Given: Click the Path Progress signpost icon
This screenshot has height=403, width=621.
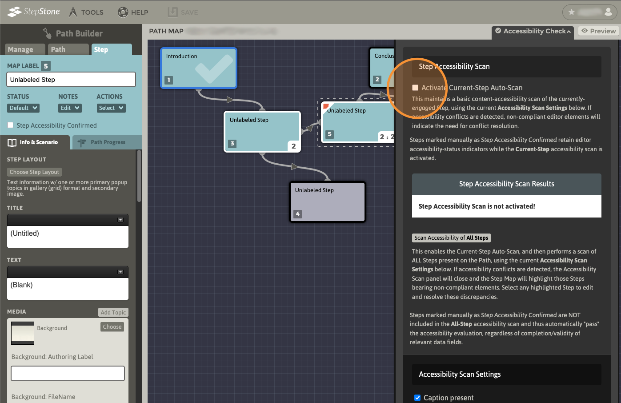Looking at the screenshot, I should coord(82,142).
